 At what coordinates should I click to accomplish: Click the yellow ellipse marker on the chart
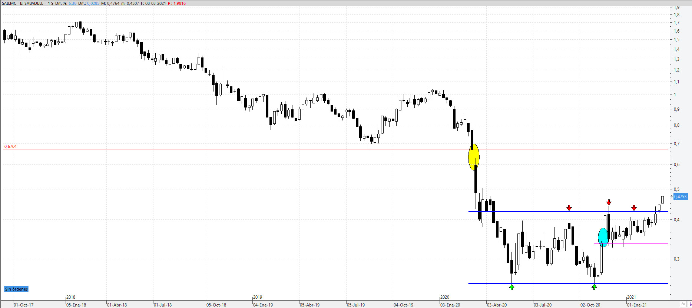tap(474, 157)
